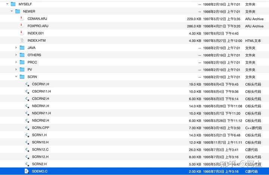This screenshot has width=269, height=175.
Task: Click the JAVA folder icon
Action: [22, 48]
